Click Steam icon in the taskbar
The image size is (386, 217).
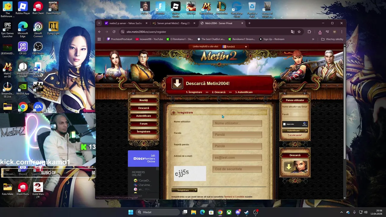click(x=246, y=212)
